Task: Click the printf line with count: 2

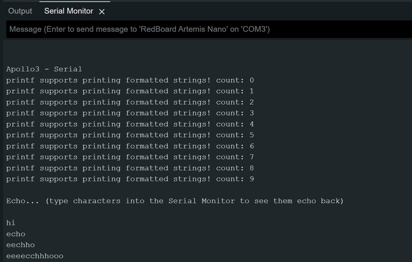Action: (130, 102)
